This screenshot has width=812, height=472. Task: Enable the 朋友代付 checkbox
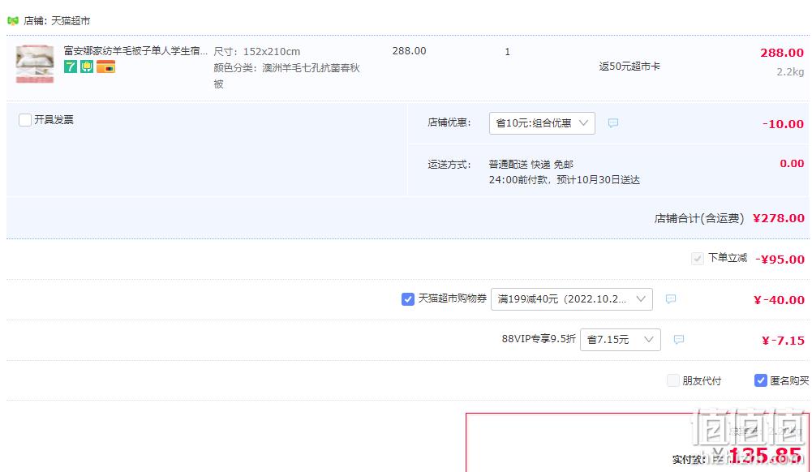click(673, 381)
